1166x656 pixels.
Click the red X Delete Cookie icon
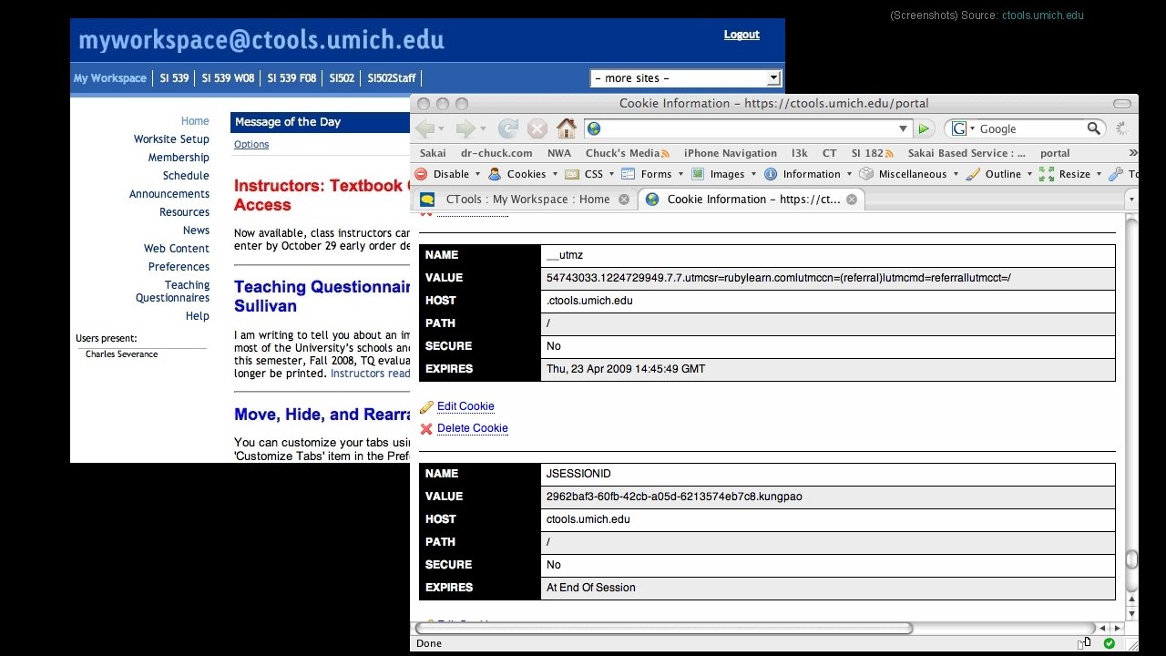pos(426,428)
